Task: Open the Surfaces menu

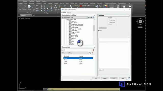Action: pyautogui.click(x=32, y=1)
